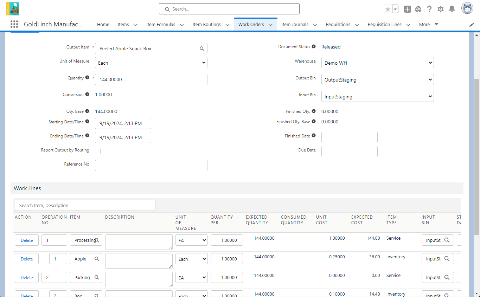Click the Help question mark icon
480x297 pixels.
pyautogui.click(x=429, y=9)
